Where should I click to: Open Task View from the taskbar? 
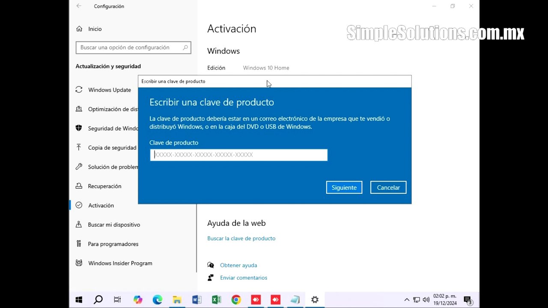coord(117,300)
